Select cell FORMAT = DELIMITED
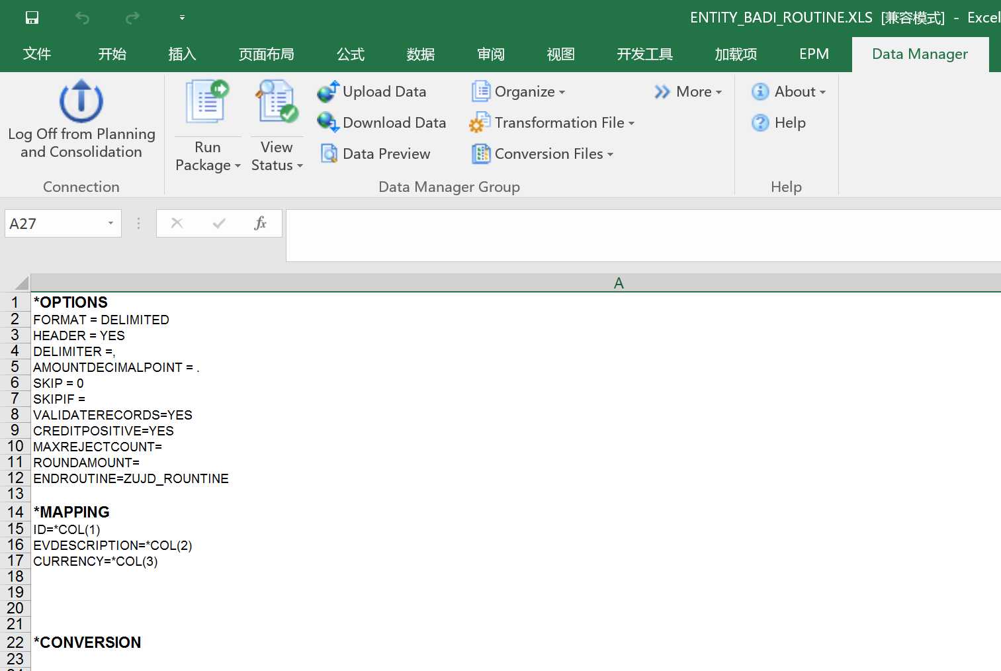Screen dimensions: 1001x671 (x=516, y=320)
